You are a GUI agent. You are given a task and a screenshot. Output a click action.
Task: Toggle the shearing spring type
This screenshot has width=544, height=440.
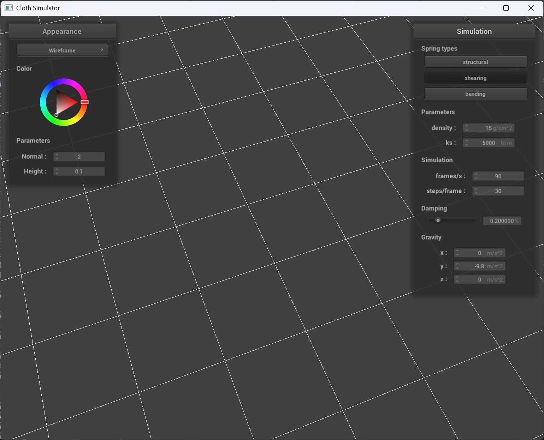coord(475,78)
